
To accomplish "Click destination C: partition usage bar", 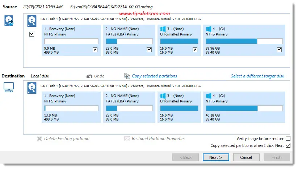I will pyautogui.click(x=244, y=108).
